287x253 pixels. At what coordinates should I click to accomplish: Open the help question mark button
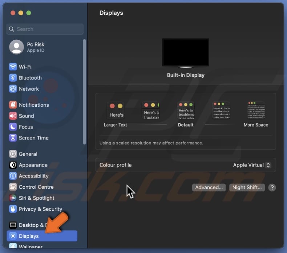pos(272,188)
